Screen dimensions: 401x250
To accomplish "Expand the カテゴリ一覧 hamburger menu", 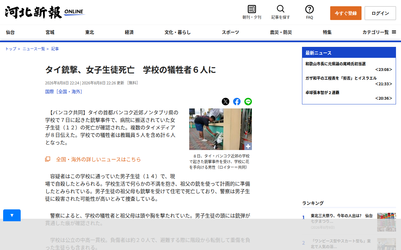I will click(x=379, y=32).
